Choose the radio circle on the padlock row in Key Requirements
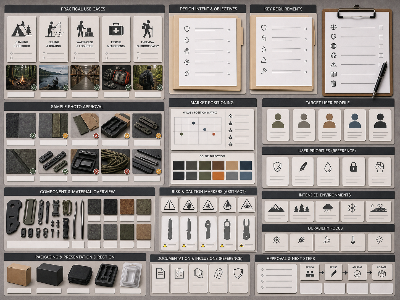The width and height of the screenshot is (400, 300). [x=306, y=39]
